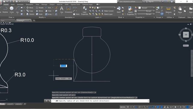Expand the Modify panel

point(42,17)
